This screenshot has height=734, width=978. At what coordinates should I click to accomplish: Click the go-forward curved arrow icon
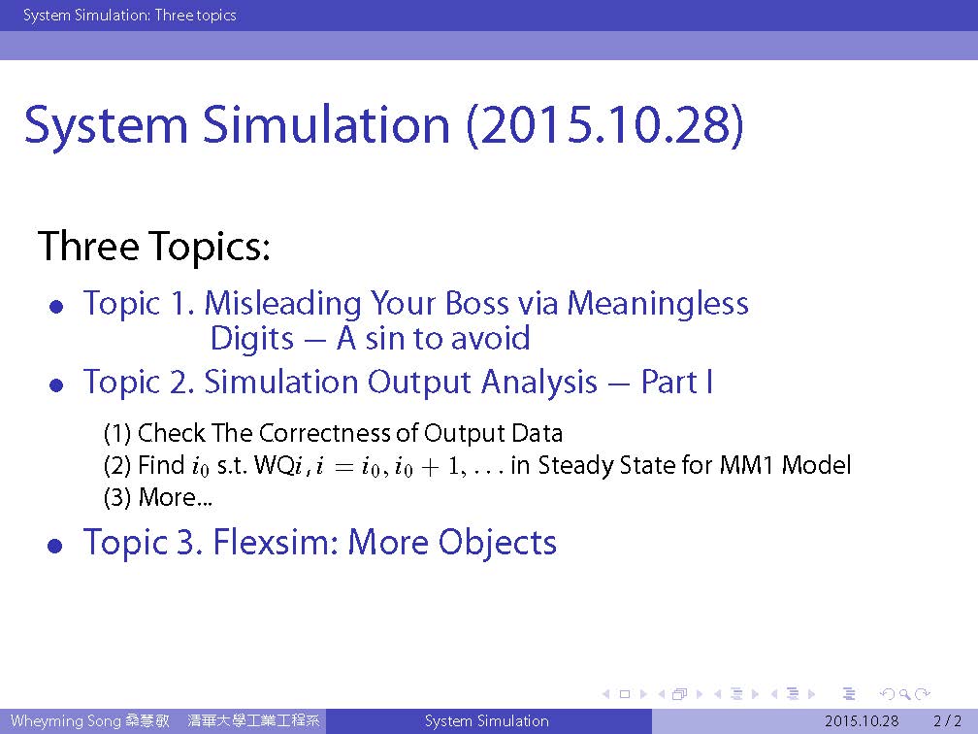click(924, 694)
